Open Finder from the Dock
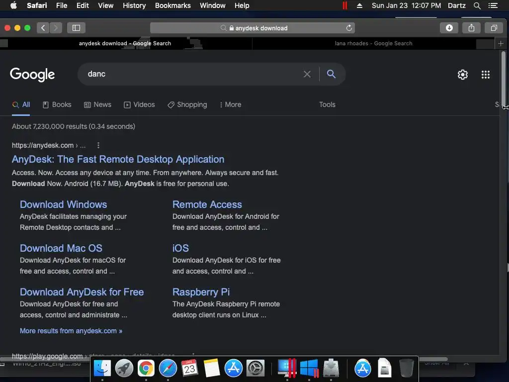Screen dimensions: 509x382 (102, 369)
